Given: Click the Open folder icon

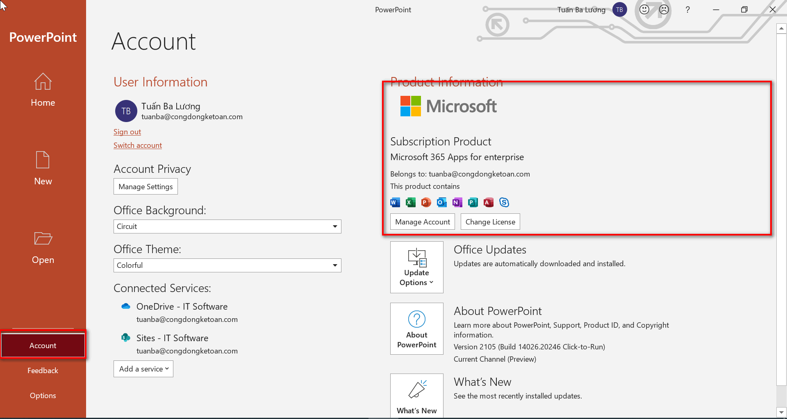Looking at the screenshot, I should 43,238.
